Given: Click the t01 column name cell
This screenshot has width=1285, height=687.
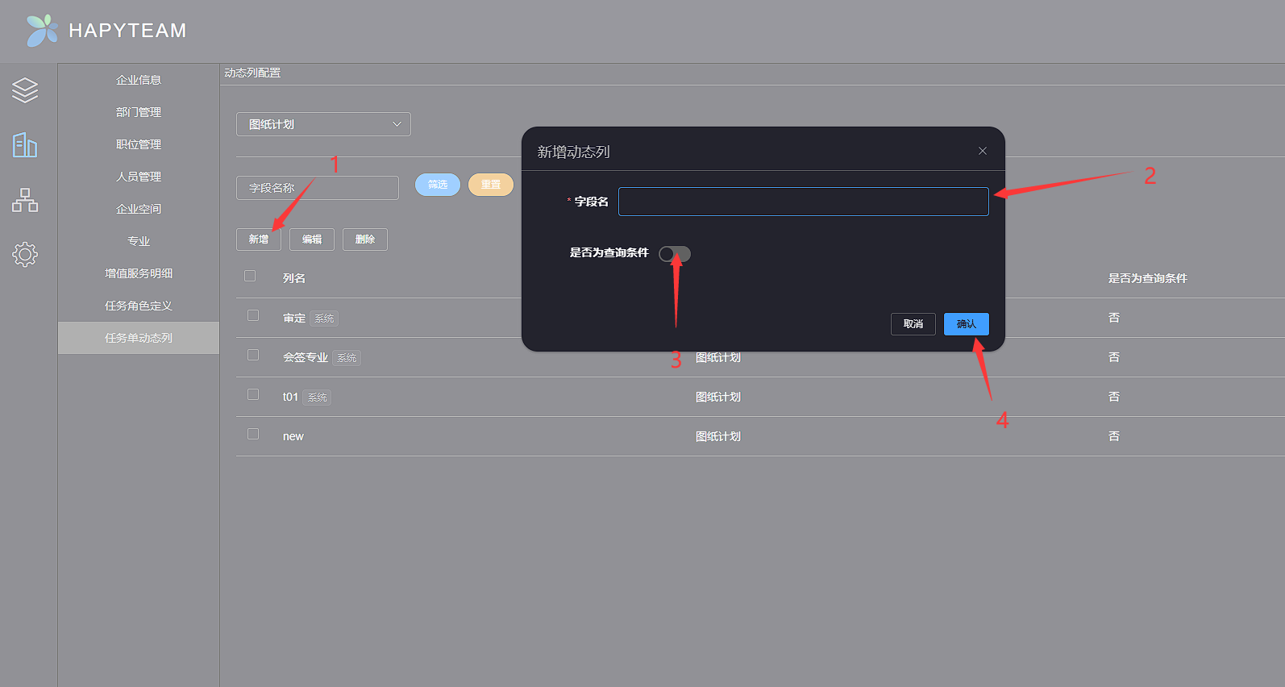Looking at the screenshot, I should (290, 397).
